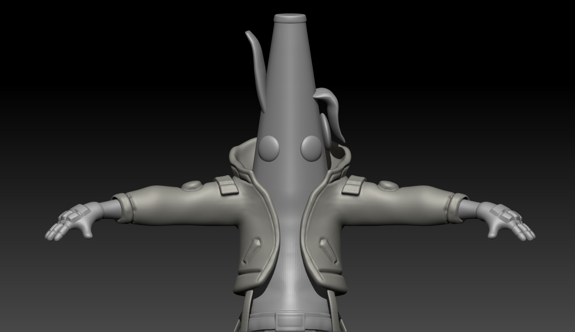Click the shoulder strap on the viewer's right
The image size is (575, 332).
(x=354, y=185)
